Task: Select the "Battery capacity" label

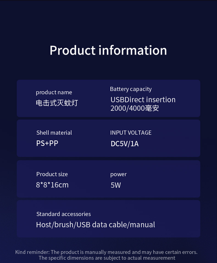Action: coord(131,89)
